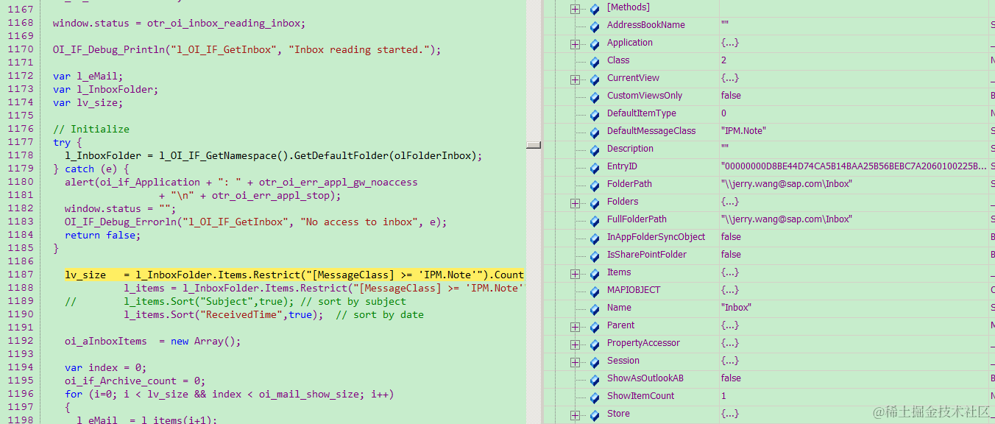Click the Parent property icon

pyautogui.click(x=595, y=326)
